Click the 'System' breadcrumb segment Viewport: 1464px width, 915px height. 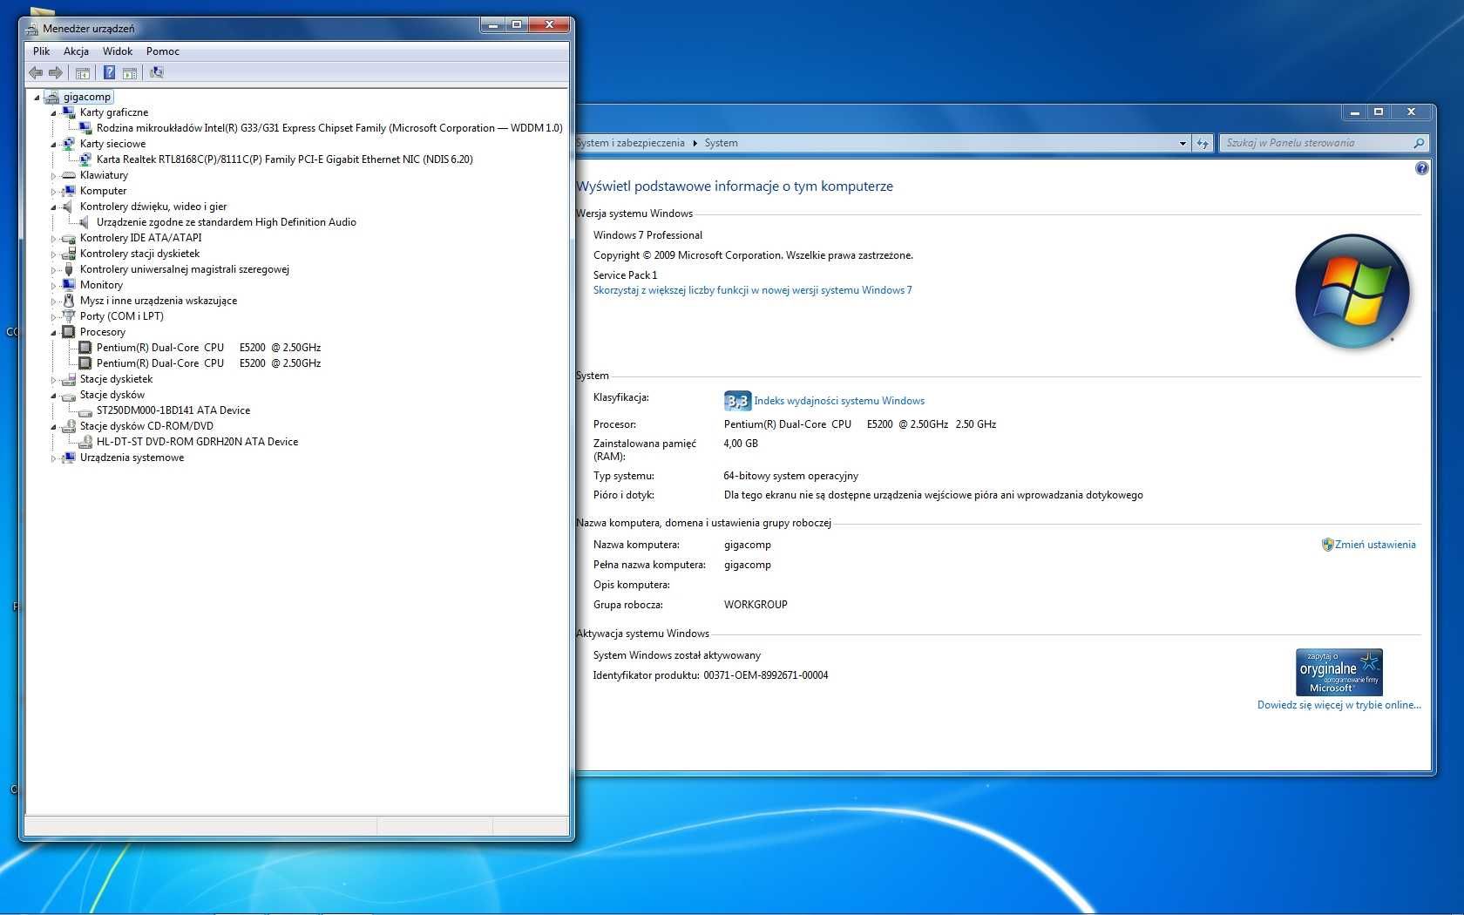point(721,143)
